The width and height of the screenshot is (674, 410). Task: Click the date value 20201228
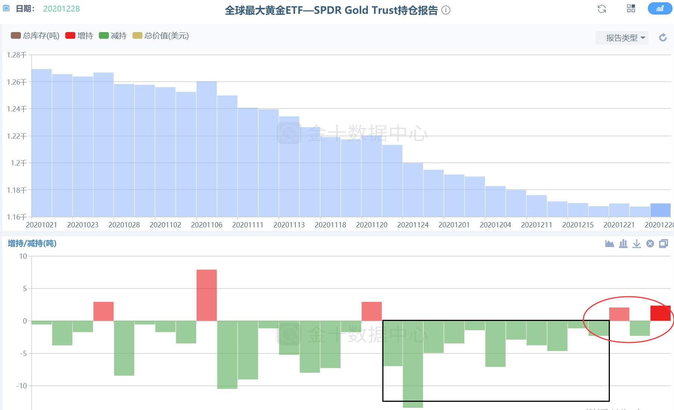pos(62,9)
